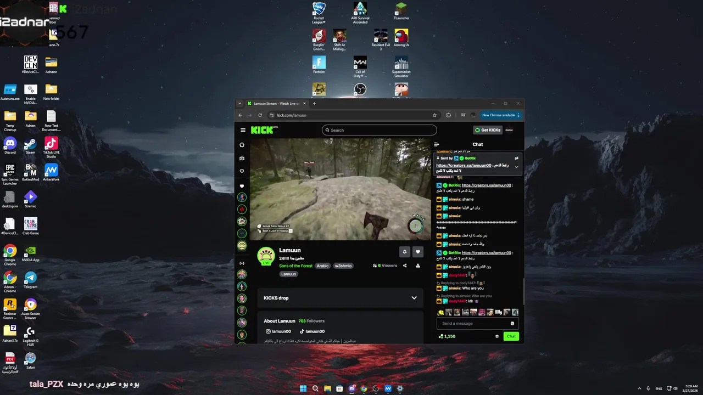Open the Browse icon in Kick sidebar

(x=242, y=158)
